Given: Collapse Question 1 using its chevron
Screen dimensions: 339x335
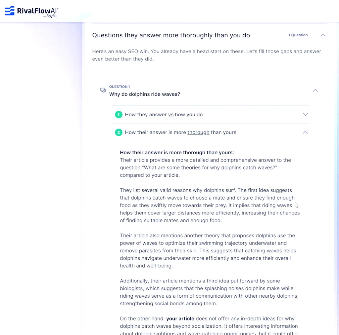Looking at the screenshot, I should click(x=315, y=91).
